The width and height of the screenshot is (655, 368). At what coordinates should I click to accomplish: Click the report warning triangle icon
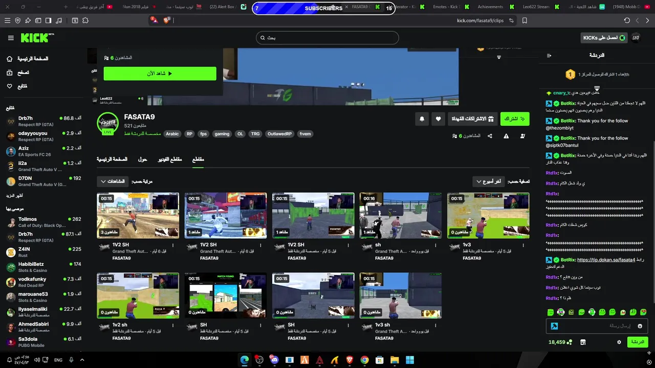click(x=506, y=136)
